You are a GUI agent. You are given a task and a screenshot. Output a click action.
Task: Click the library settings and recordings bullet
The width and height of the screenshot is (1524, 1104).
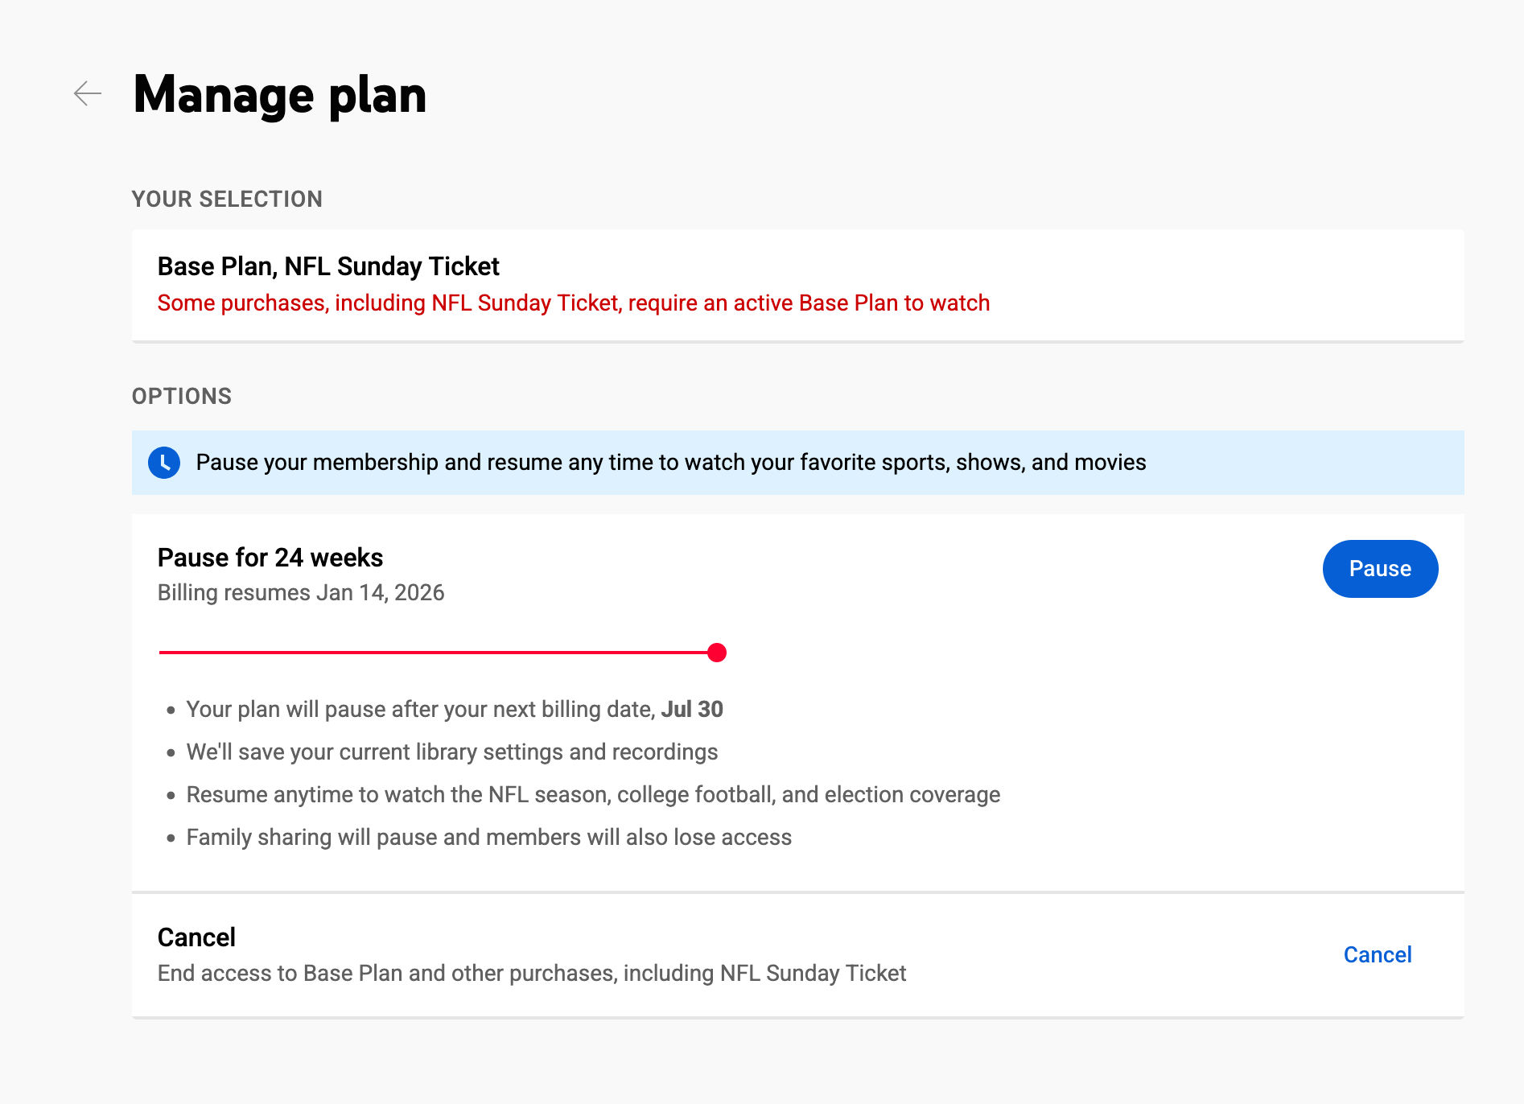tap(452, 752)
